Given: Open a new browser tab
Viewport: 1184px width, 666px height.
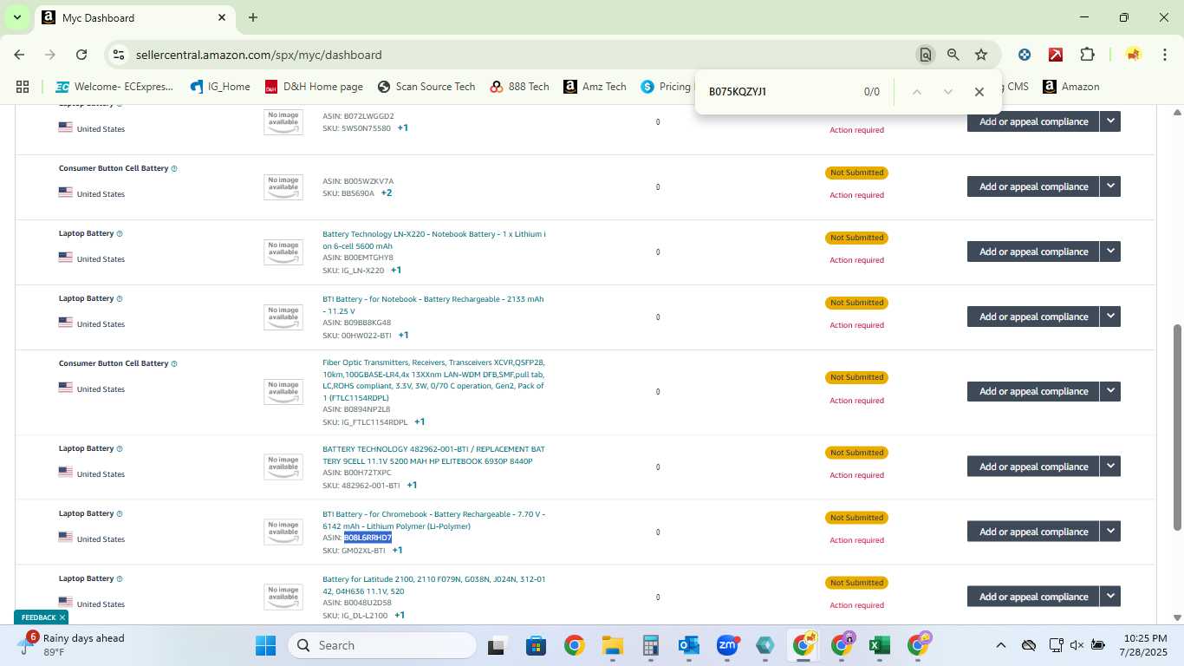Looking at the screenshot, I should [x=253, y=17].
